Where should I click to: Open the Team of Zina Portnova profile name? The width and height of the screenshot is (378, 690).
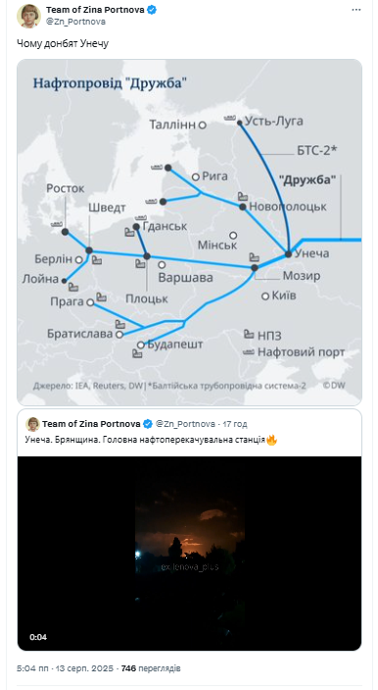click(95, 10)
